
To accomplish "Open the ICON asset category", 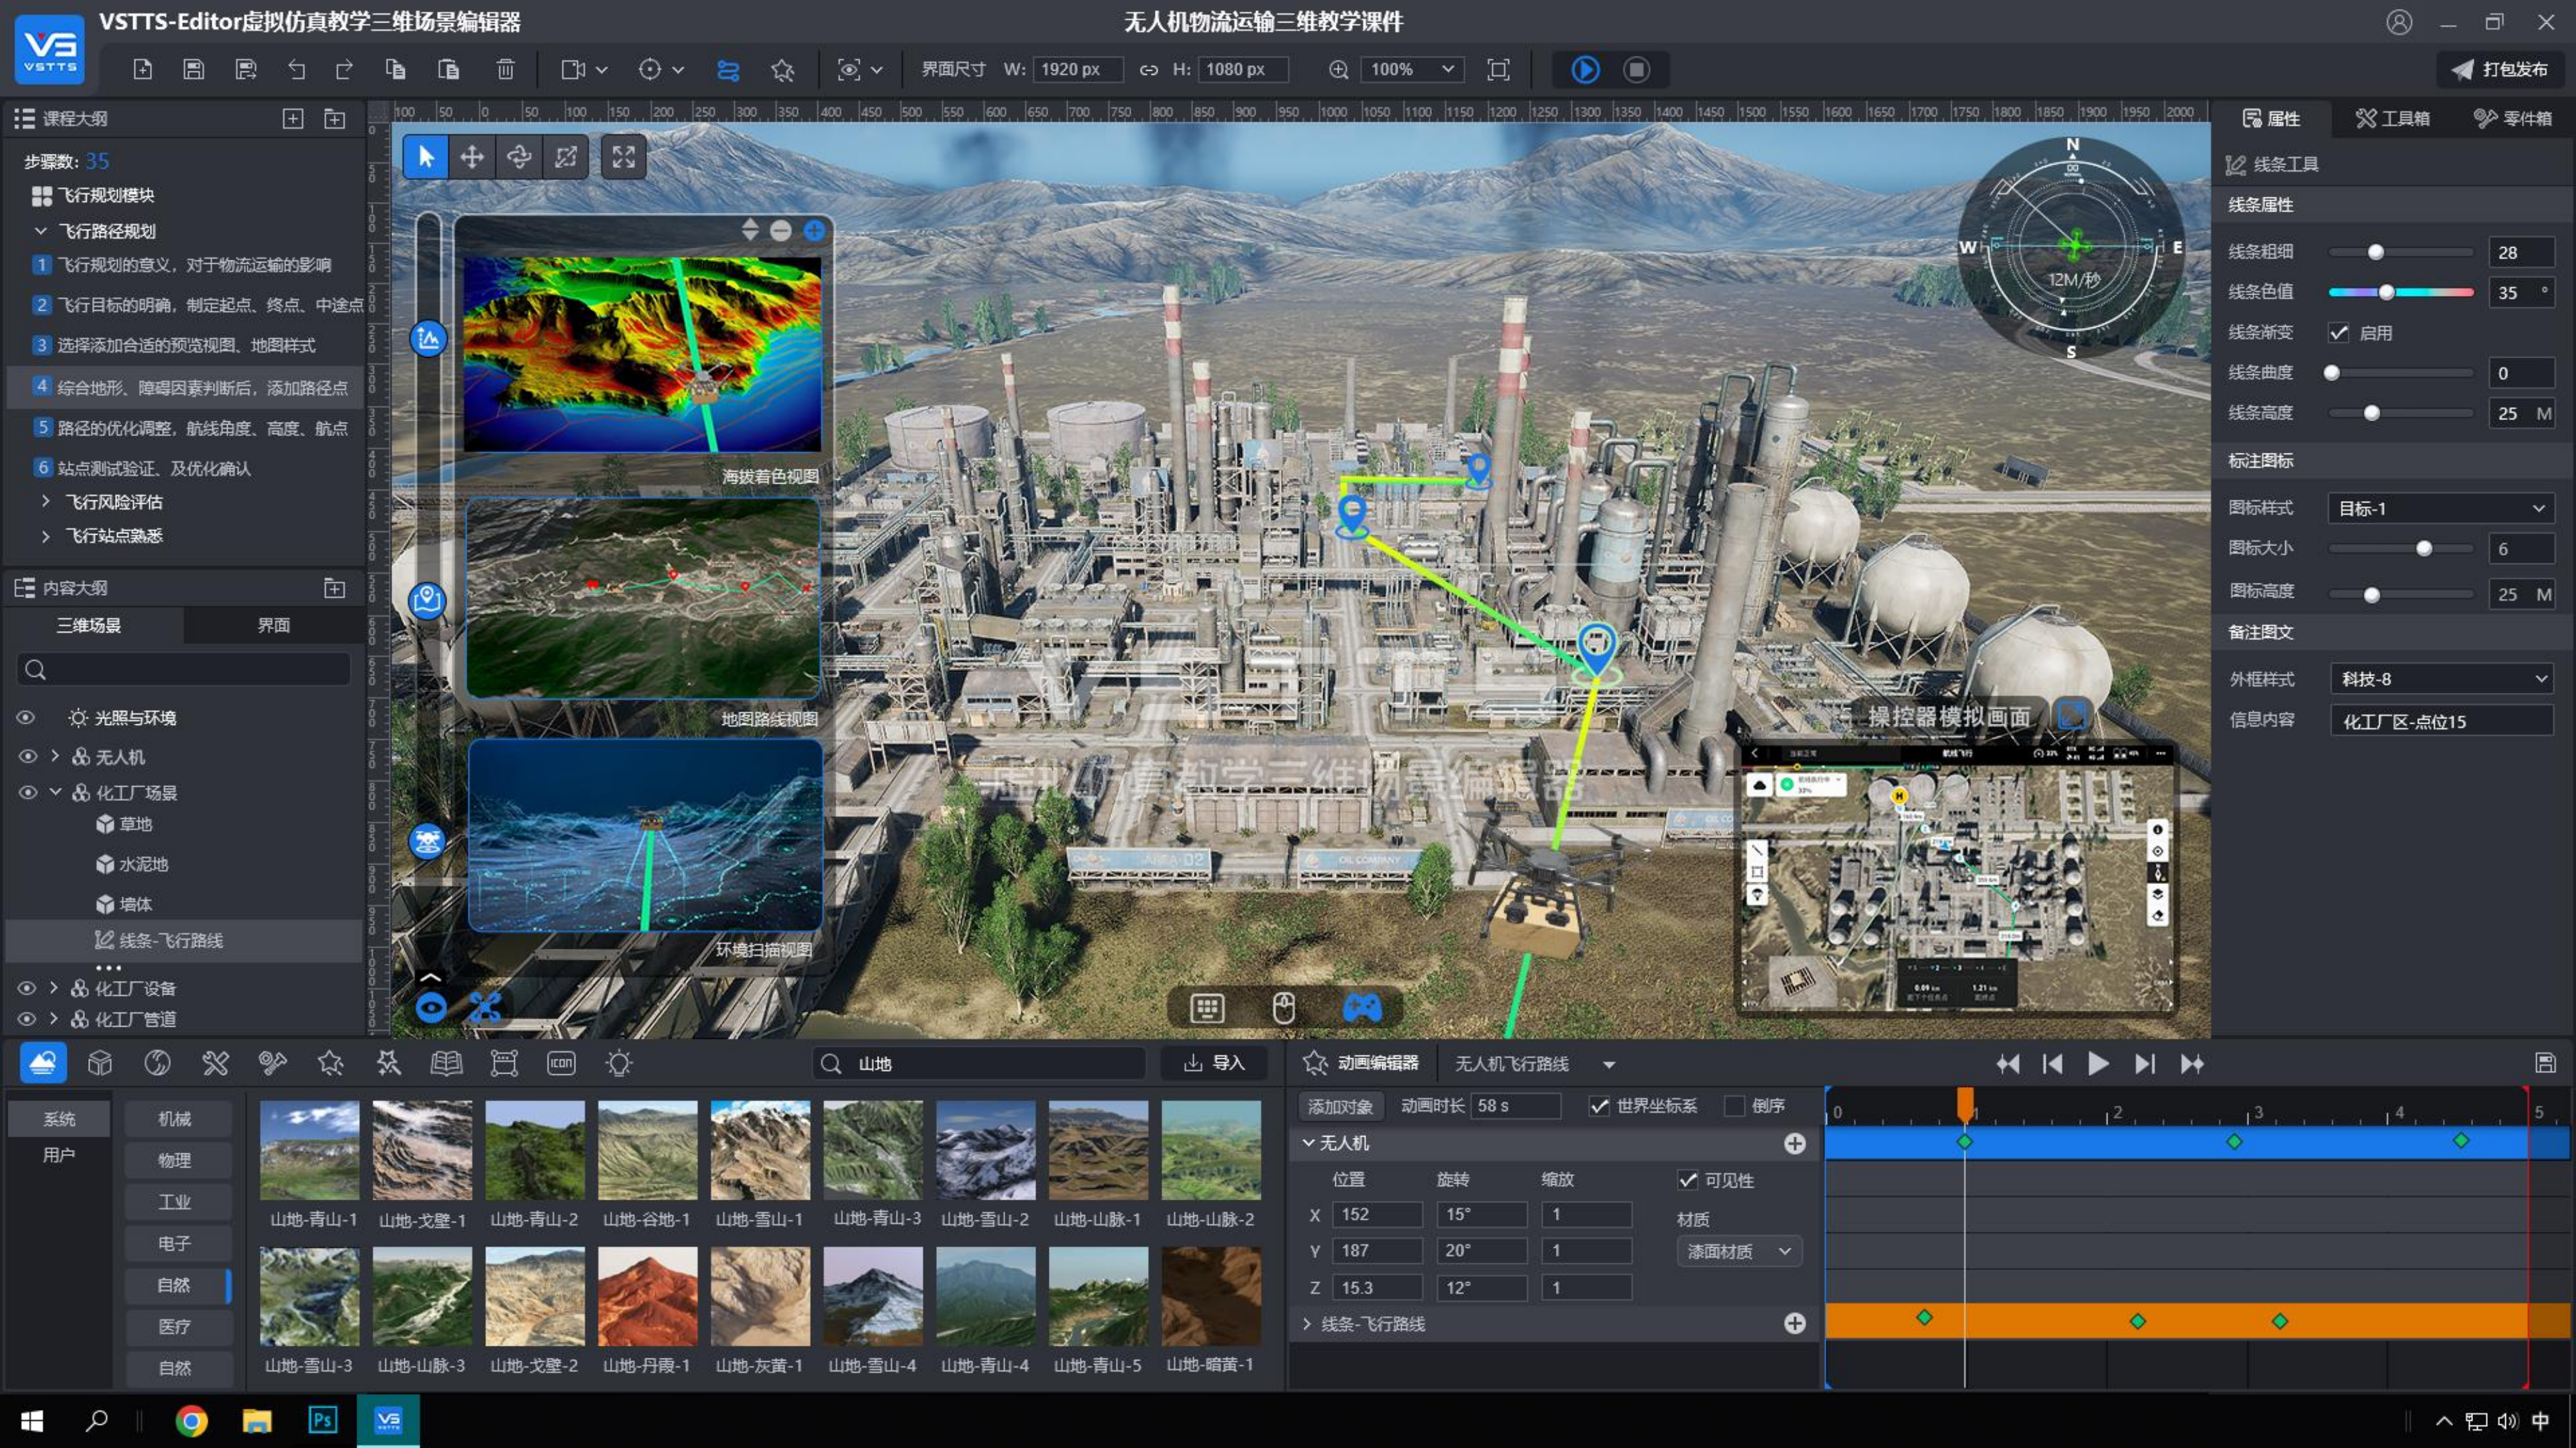I will 561,1062.
